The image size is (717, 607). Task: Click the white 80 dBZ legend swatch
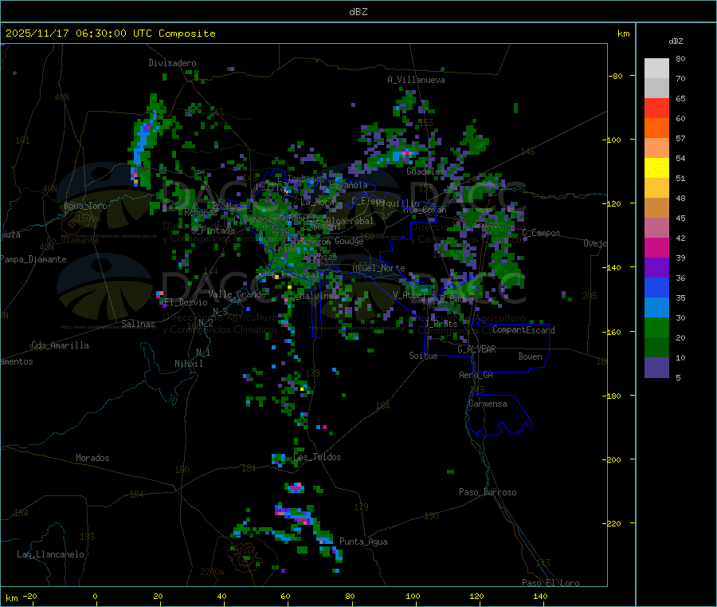[656, 69]
